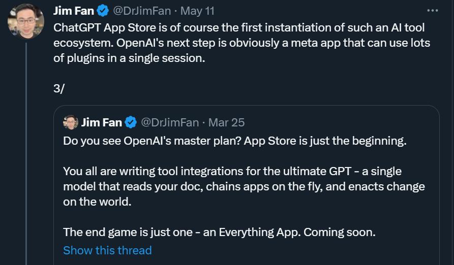
Task: Click the Show this thread link
Action: [107, 250]
